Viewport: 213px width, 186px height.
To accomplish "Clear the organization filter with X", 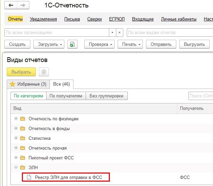I will [x=120, y=33].
